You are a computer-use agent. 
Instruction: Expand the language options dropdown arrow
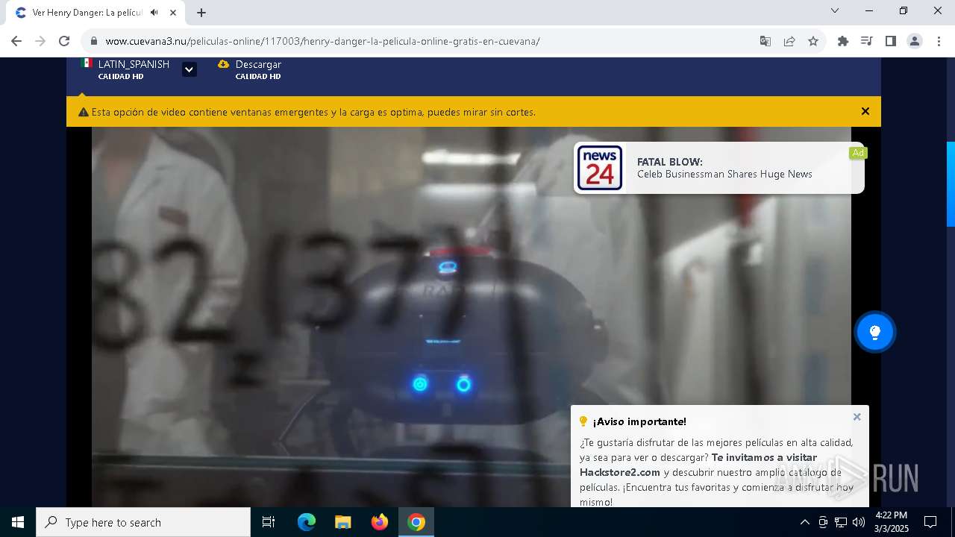(190, 69)
